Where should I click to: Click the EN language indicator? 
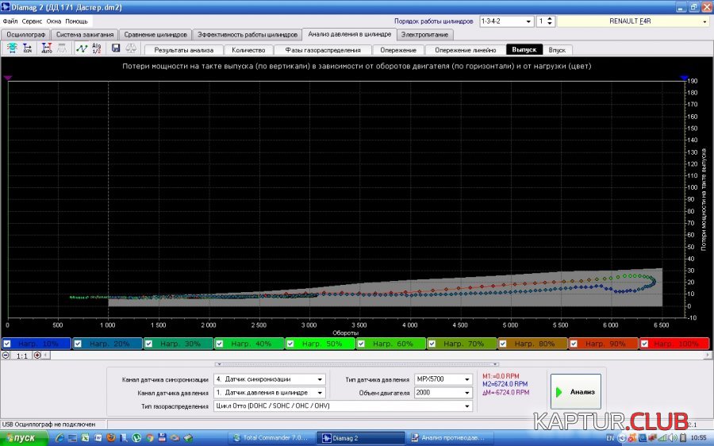[610, 438]
